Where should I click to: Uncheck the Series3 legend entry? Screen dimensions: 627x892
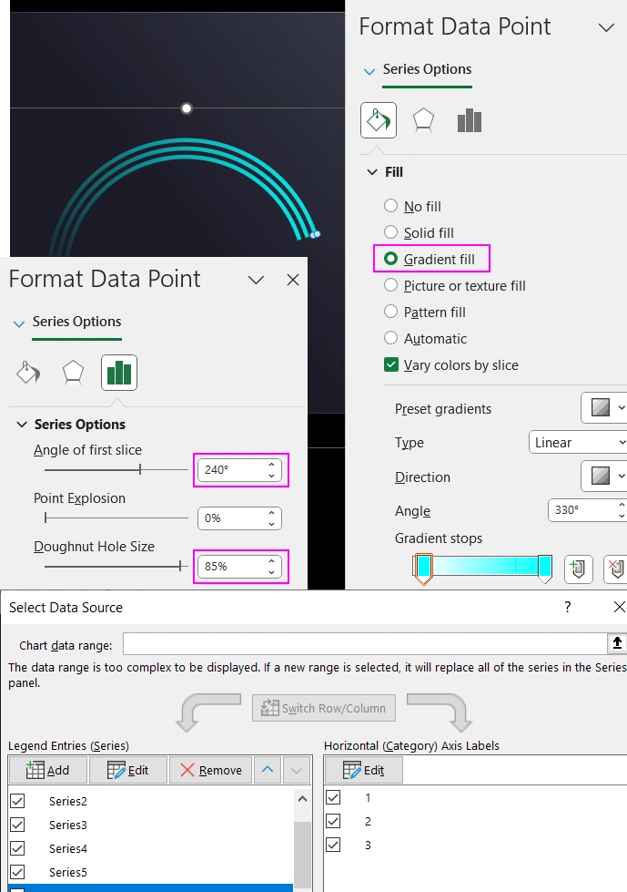[18, 824]
